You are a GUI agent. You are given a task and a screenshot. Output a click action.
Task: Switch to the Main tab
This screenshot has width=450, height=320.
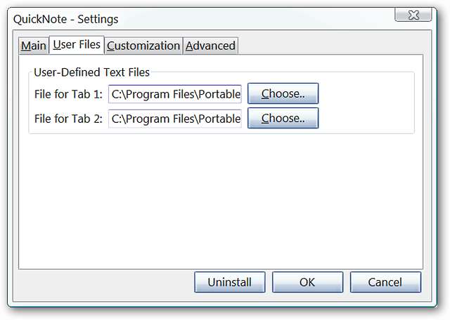[x=33, y=46]
